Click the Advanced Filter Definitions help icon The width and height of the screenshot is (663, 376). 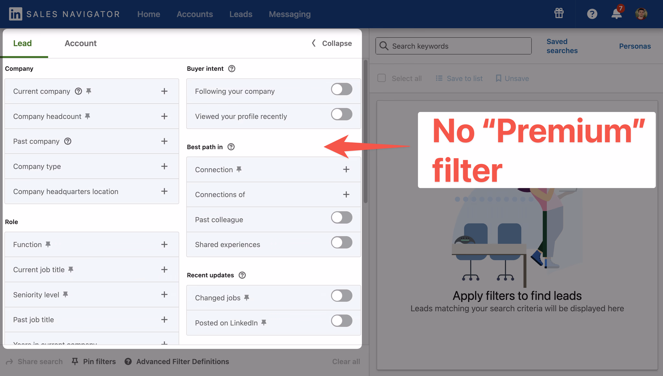click(128, 361)
